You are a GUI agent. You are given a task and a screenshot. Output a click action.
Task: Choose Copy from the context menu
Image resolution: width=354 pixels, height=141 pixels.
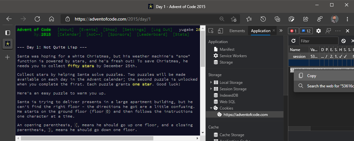[x=324, y=76]
